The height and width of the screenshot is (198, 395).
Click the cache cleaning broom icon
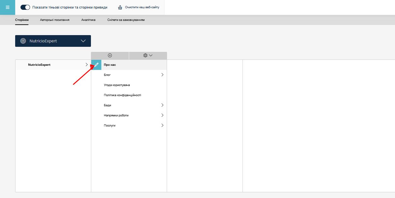pos(120,7)
